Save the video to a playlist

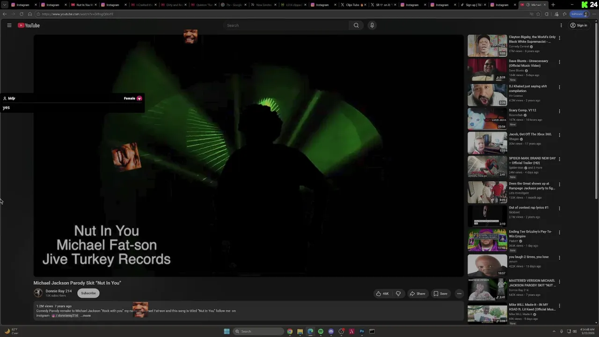pyautogui.click(x=440, y=293)
